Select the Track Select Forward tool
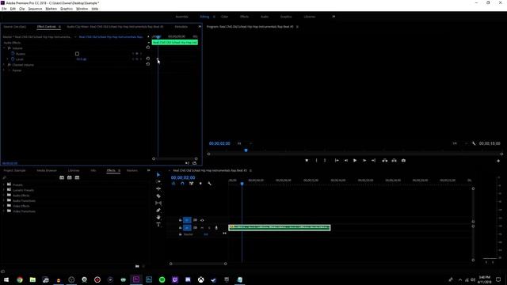Screen dimensions: 507x285 click(158, 181)
